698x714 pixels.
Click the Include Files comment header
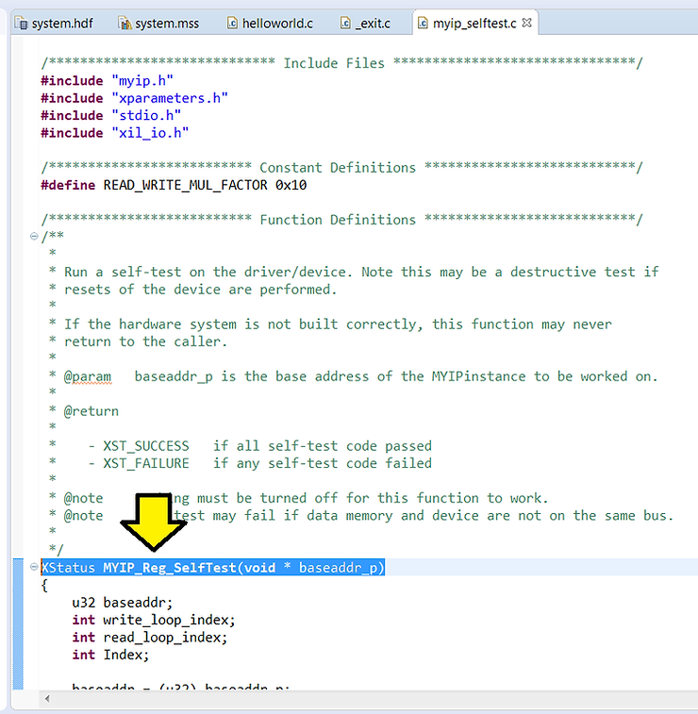pyautogui.click(x=342, y=63)
